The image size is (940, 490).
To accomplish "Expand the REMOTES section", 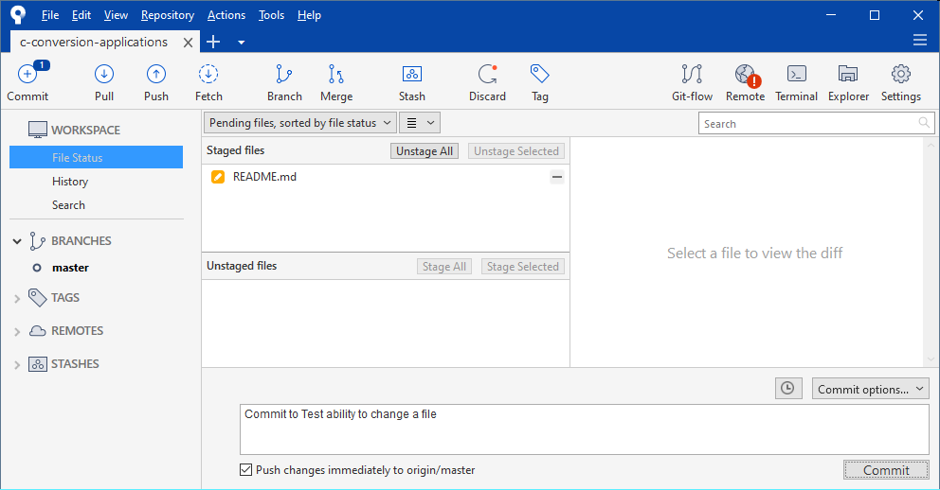I will 17,331.
